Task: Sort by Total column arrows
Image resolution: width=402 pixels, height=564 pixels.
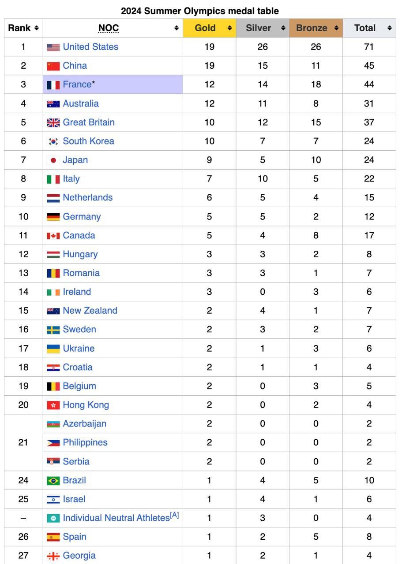Action: coord(390,28)
